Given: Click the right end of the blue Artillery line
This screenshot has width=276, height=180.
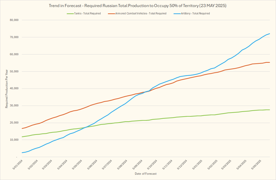Looking at the screenshot, I should click(269, 34).
